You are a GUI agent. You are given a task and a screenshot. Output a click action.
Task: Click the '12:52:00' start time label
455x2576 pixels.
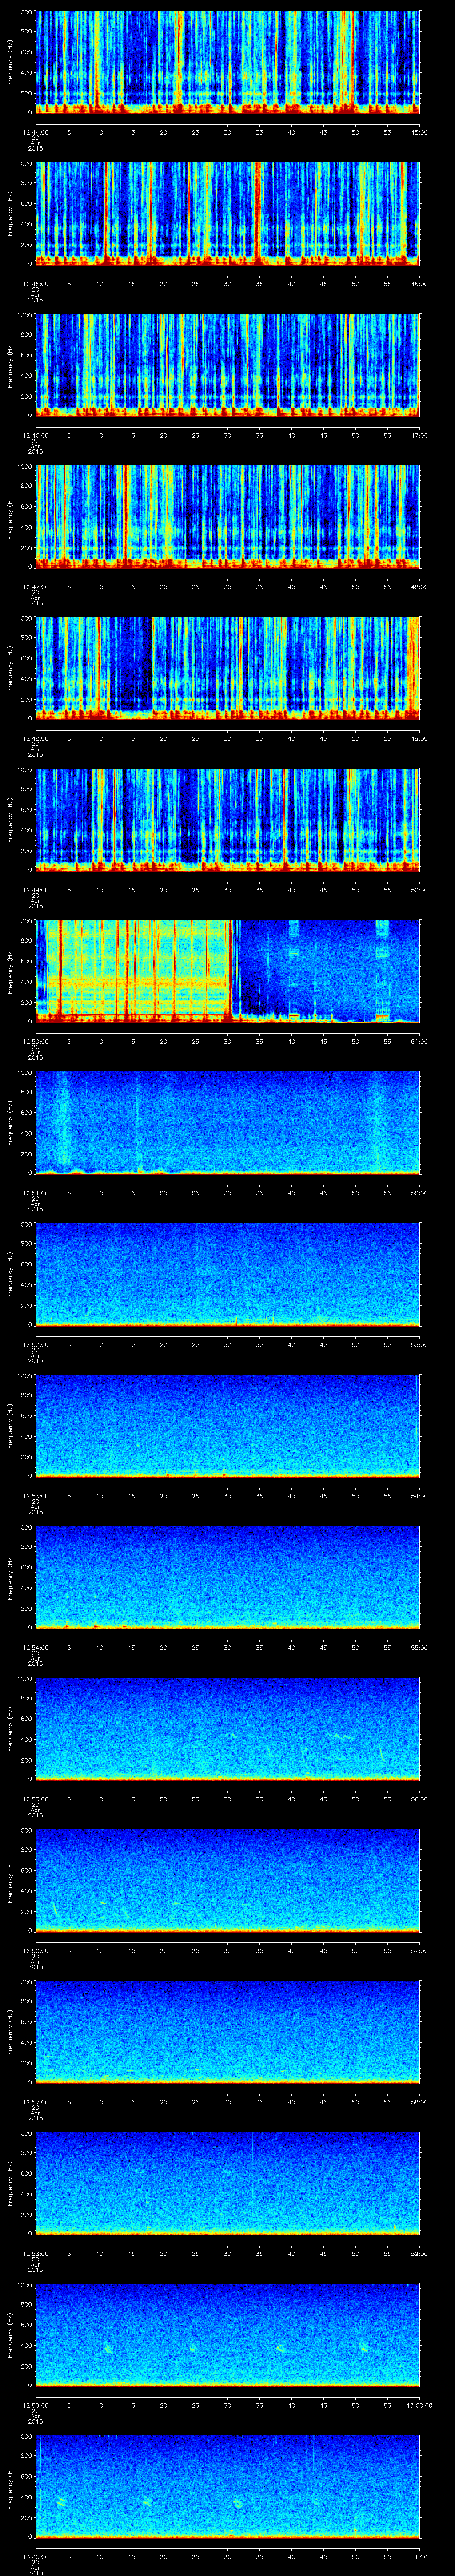pos(36,1344)
